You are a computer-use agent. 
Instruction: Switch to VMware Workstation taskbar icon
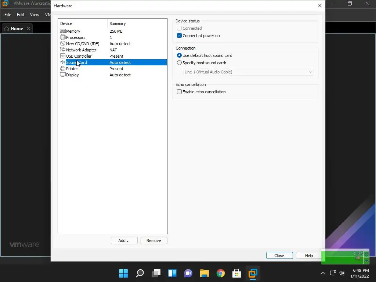[x=253, y=273]
